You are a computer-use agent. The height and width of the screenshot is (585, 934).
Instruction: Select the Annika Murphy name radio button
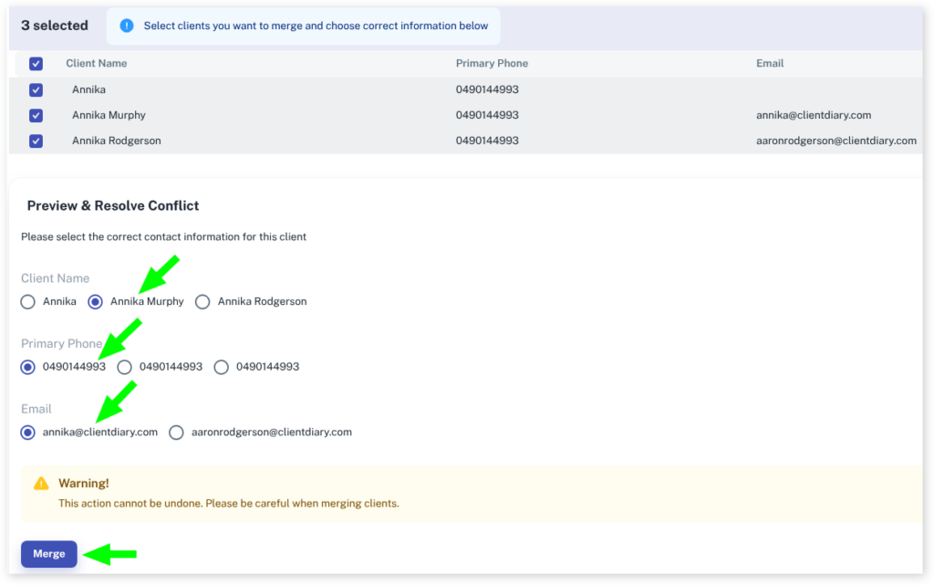tap(95, 301)
